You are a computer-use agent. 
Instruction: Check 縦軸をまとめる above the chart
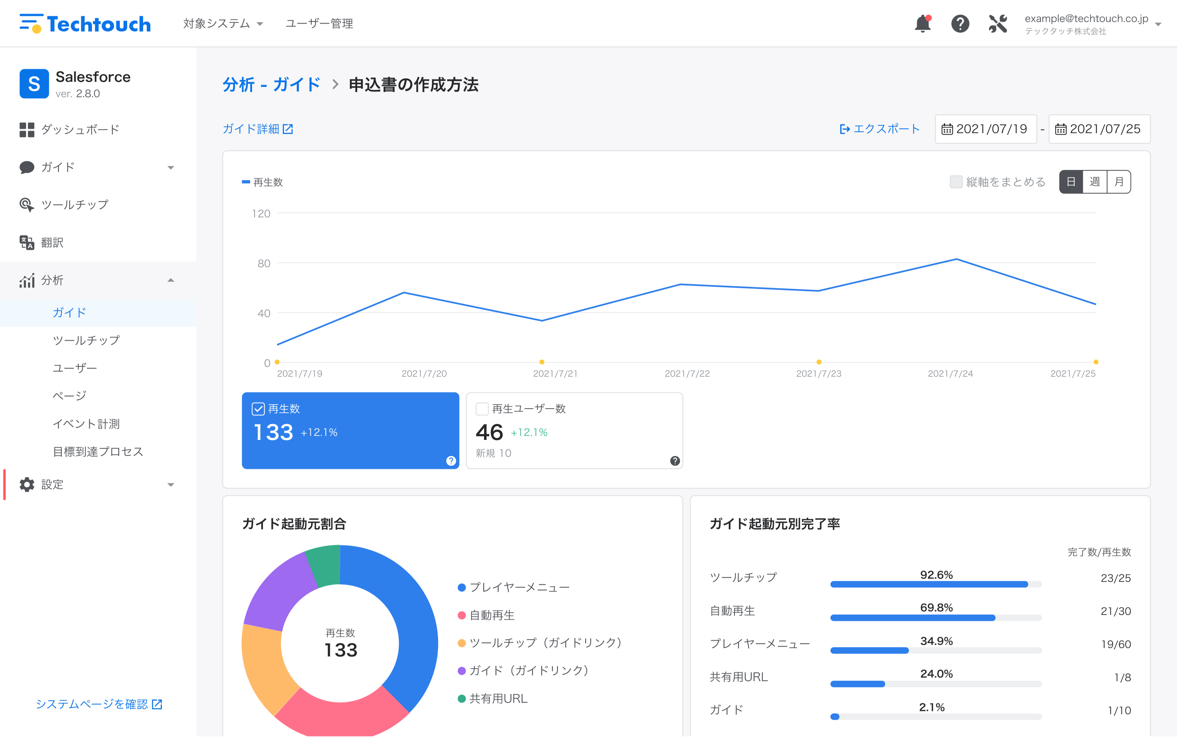(x=956, y=182)
